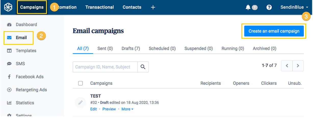This screenshot has height=119, width=313.
Task: Focus the Campaign ID, Name, Subject search field
Action: [x=105, y=67]
